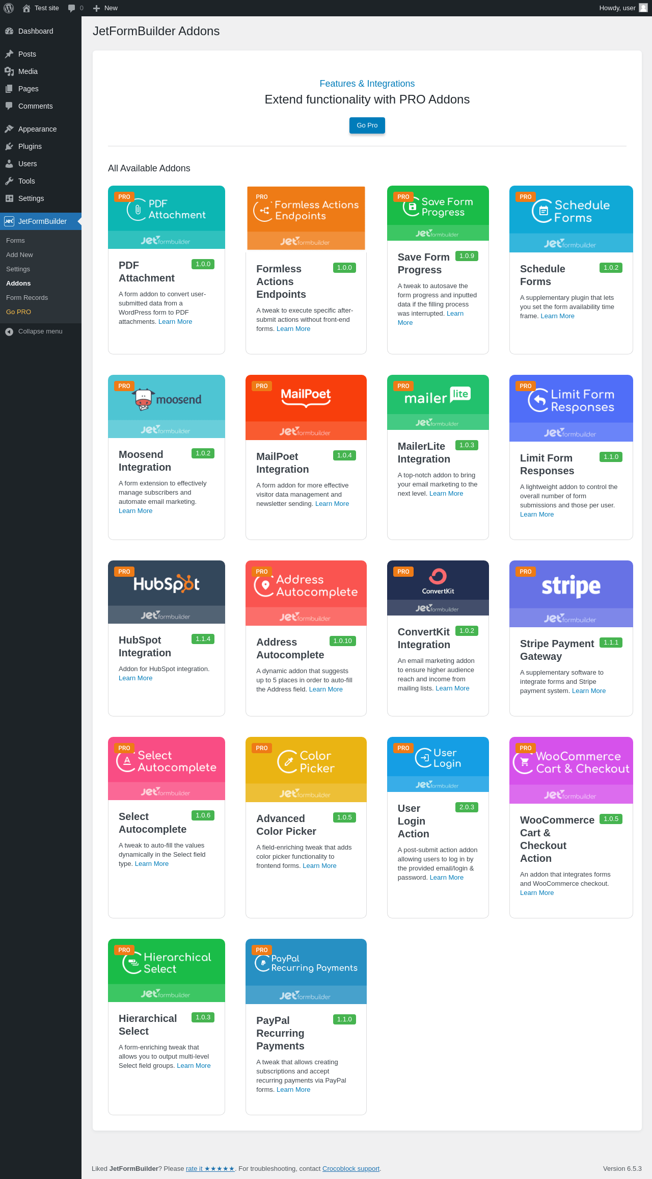Go to Dashboard in the sidebar
Screen dimensions: 652x1179
(x=35, y=31)
